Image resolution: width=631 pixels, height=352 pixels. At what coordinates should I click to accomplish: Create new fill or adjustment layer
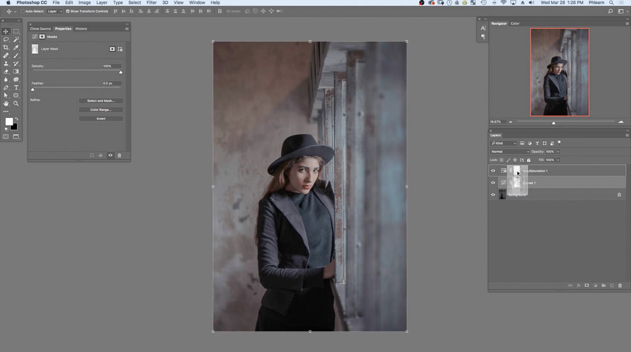(595, 285)
